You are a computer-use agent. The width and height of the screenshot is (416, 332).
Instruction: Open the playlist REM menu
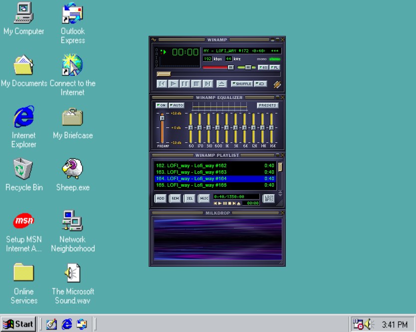pyautogui.click(x=175, y=198)
